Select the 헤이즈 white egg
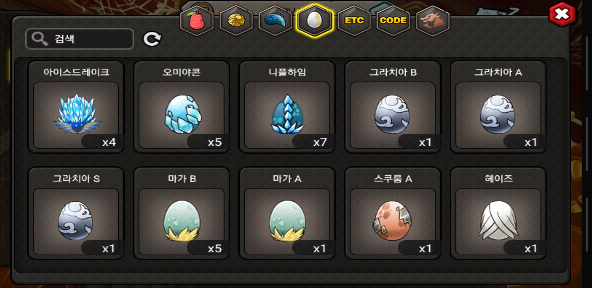Image resolution: width=592 pixels, height=288 pixels. click(x=498, y=213)
